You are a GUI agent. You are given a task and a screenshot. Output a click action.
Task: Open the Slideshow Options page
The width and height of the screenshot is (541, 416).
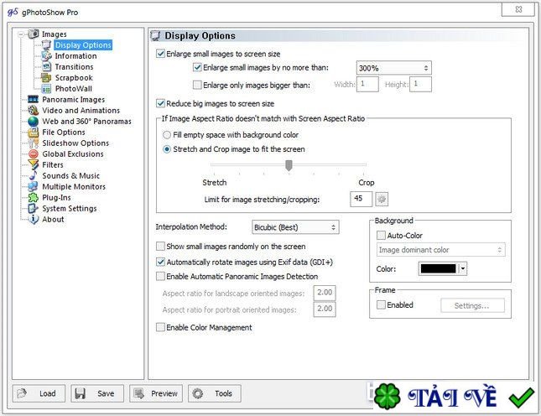click(75, 143)
